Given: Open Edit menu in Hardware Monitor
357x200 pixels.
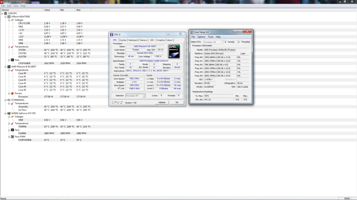Looking at the screenshot, I should tap(9, 6).
